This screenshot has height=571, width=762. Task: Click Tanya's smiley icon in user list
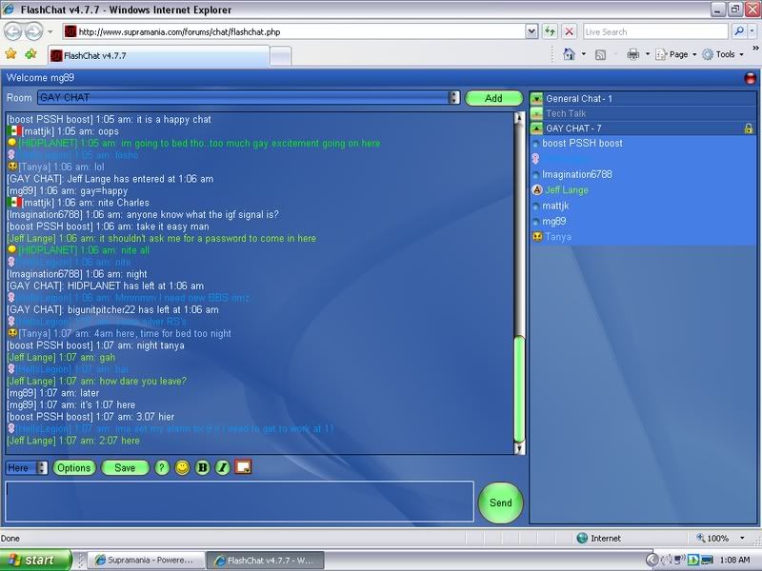(537, 236)
